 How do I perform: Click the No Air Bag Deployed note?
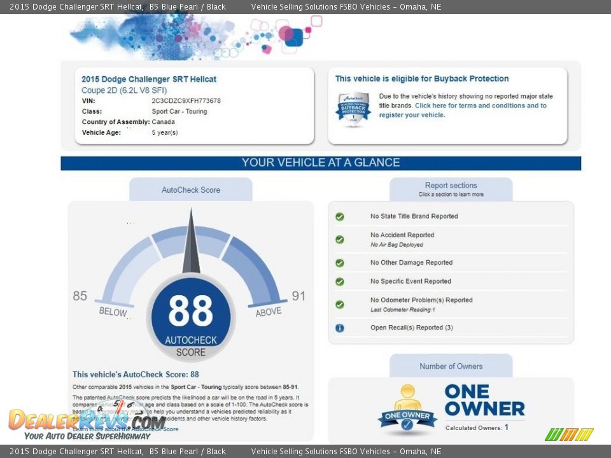pyautogui.click(x=397, y=244)
